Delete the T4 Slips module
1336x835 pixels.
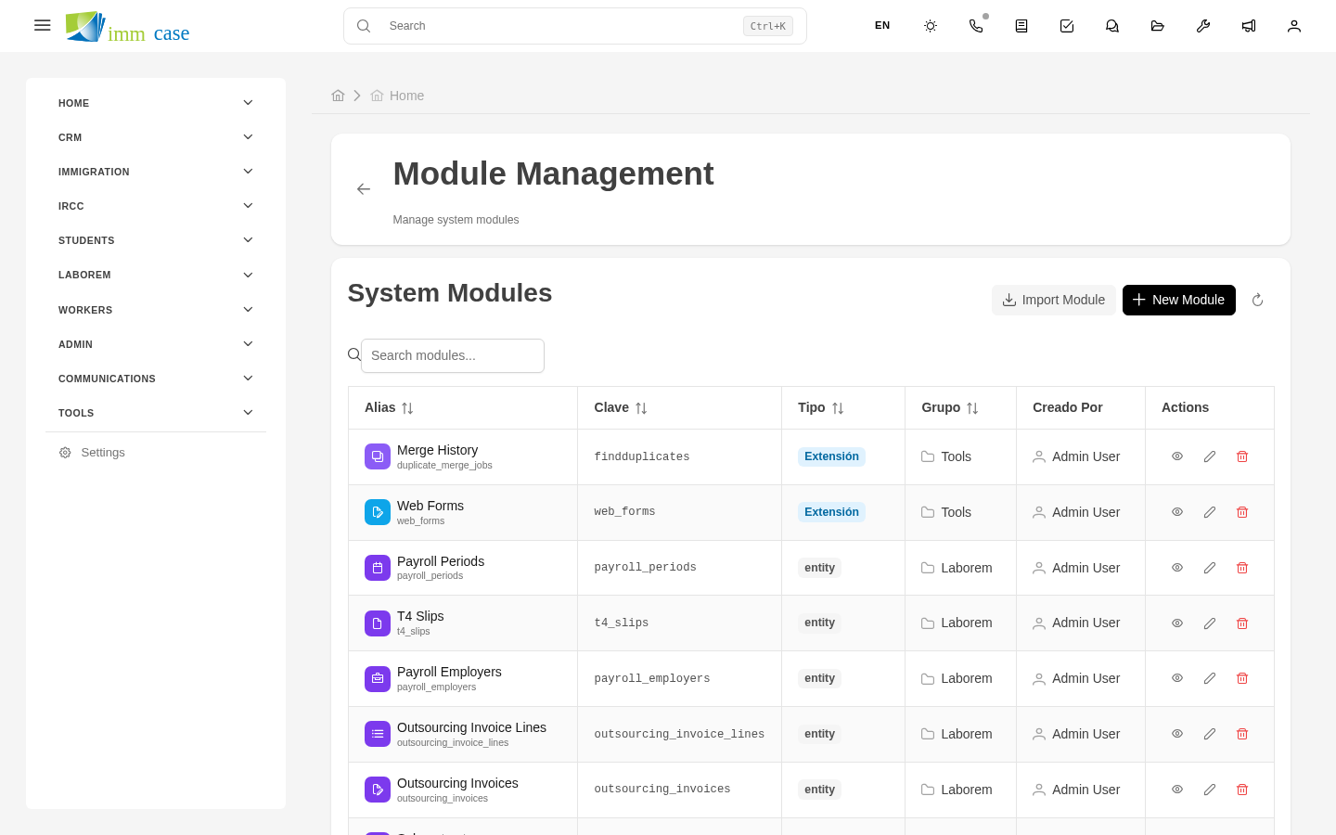coord(1242,623)
